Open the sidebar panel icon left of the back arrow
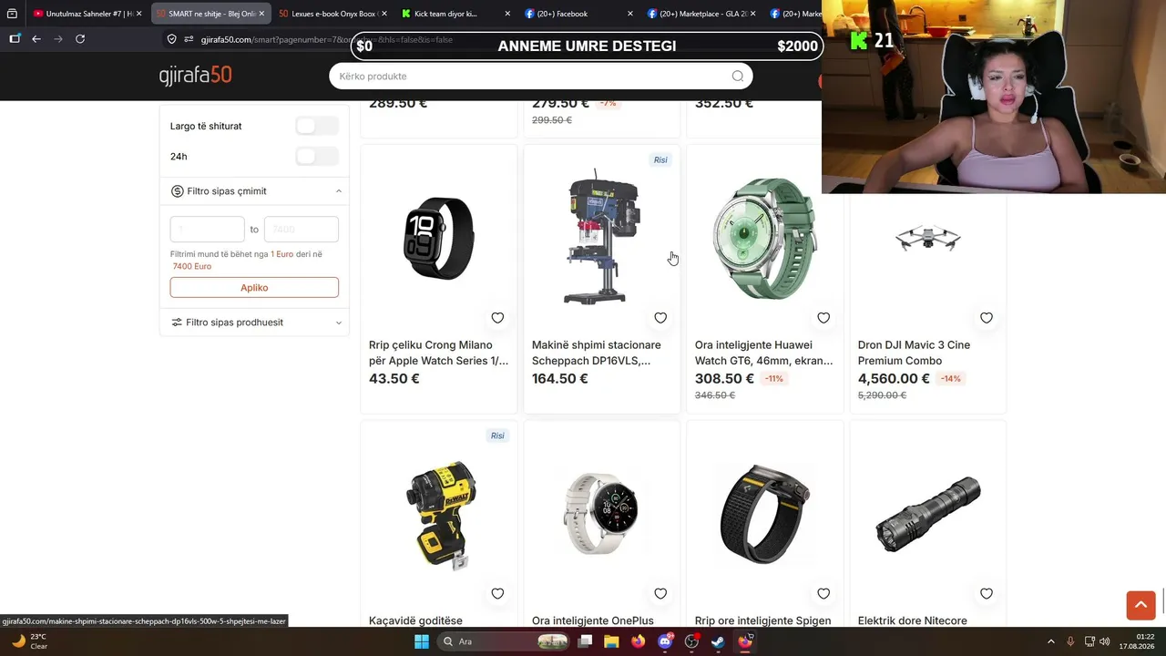The height and width of the screenshot is (656, 1166). coord(15,39)
